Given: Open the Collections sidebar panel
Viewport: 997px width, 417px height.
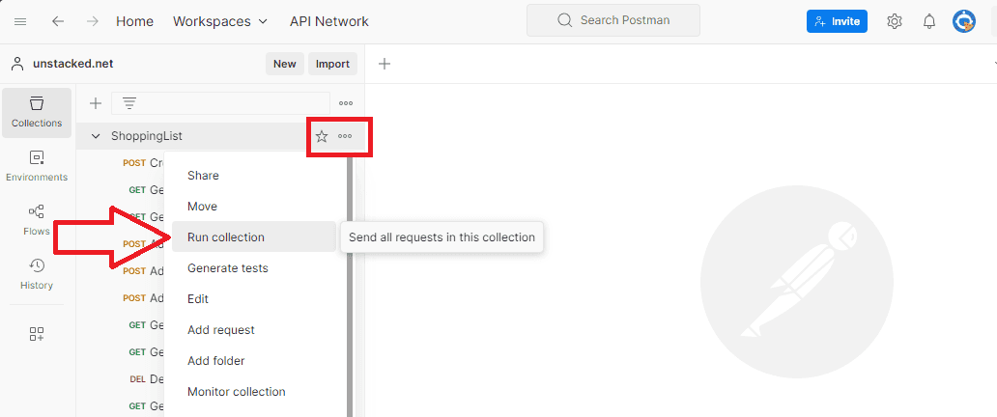Looking at the screenshot, I should [37, 112].
